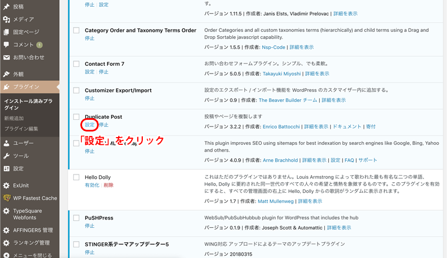Open FAQ link for sitemap plugin

coord(349,160)
